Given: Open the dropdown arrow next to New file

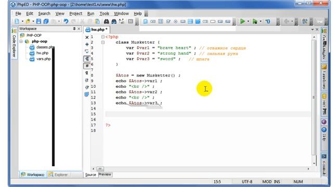Looking at the screenshot, I should (x=22, y=21).
